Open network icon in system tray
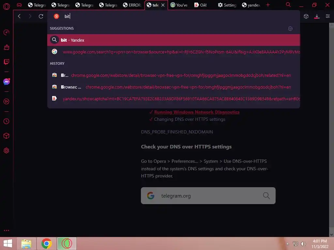Viewport: 334px width, 250px height. point(296,243)
